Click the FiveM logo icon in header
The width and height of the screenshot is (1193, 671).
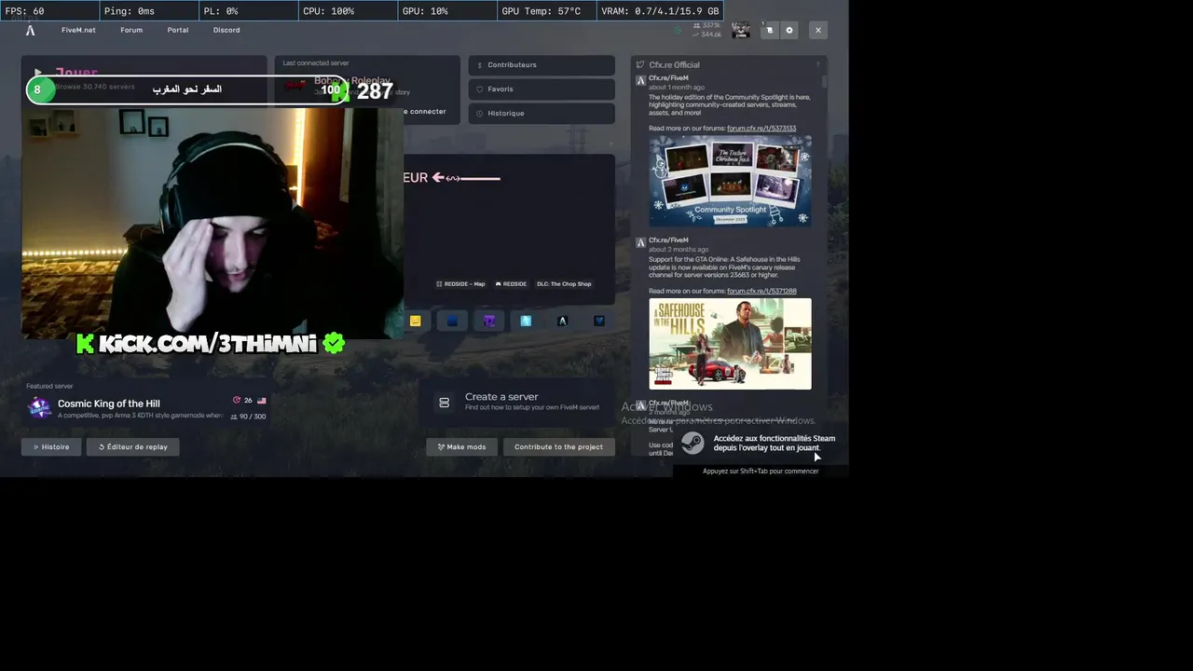coord(30,30)
